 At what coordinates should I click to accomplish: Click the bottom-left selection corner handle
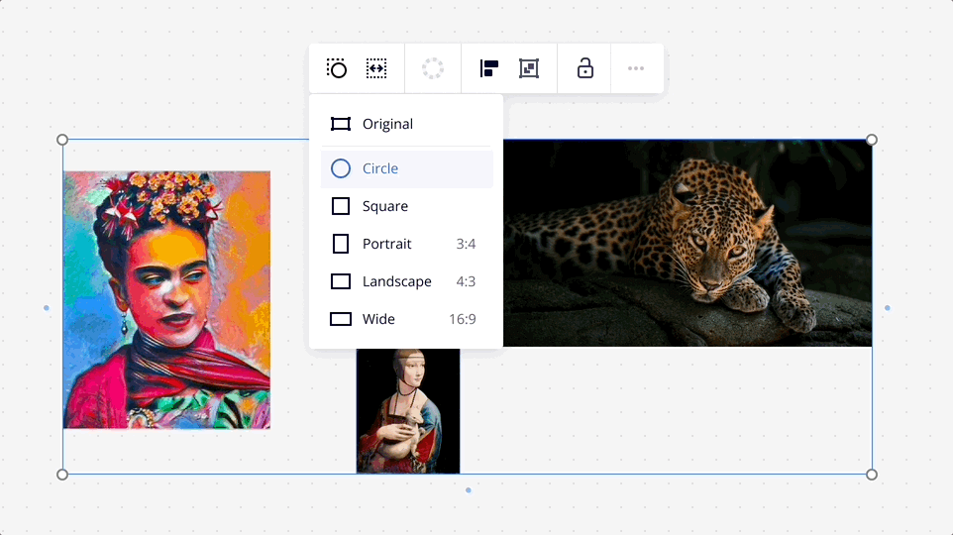pos(62,475)
